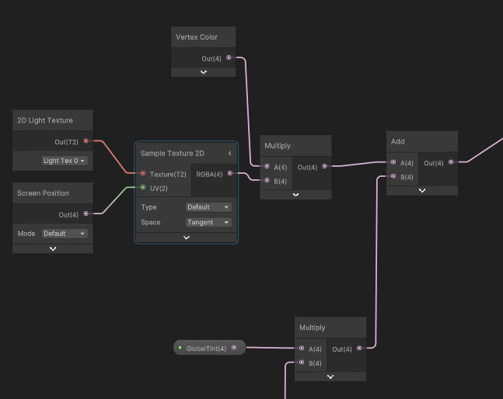
Task: Expand preview chevron of Multiply connected to Vertex Color
Action: tap(295, 194)
